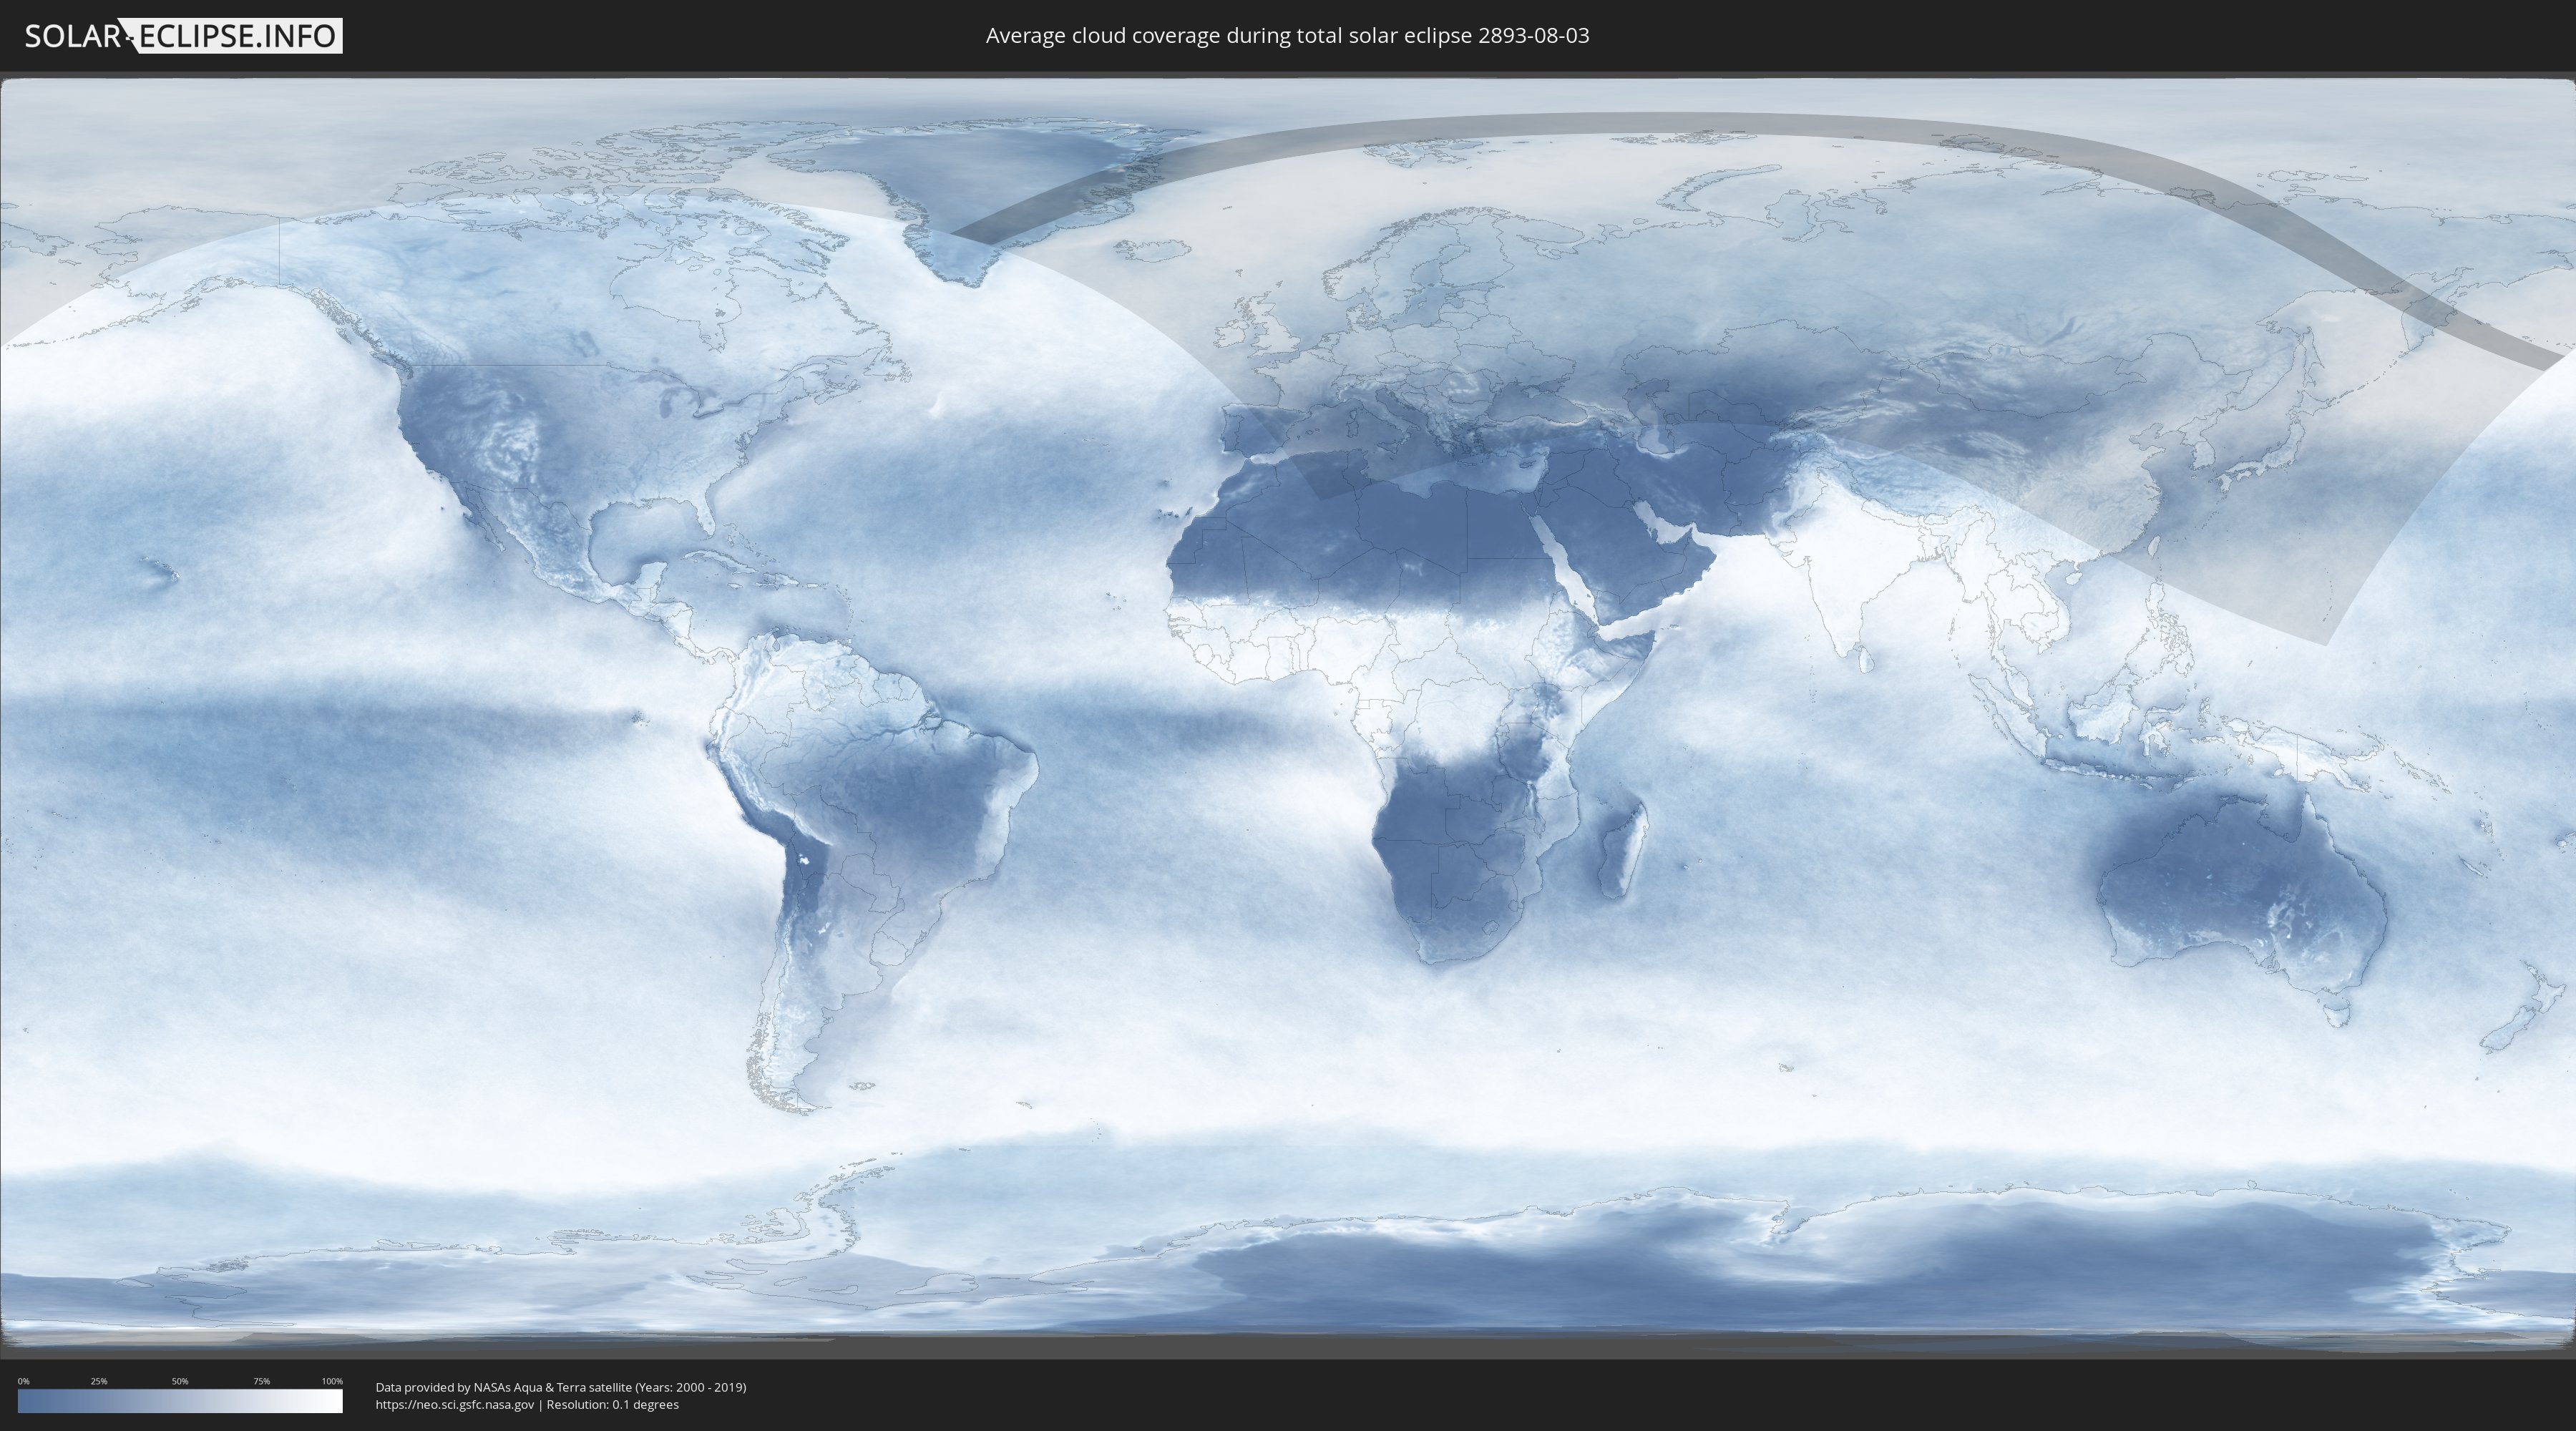
Task: Click the title 'Average cloud coverage during total solar eclipse 2893-08-03'
Action: point(1287,36)
